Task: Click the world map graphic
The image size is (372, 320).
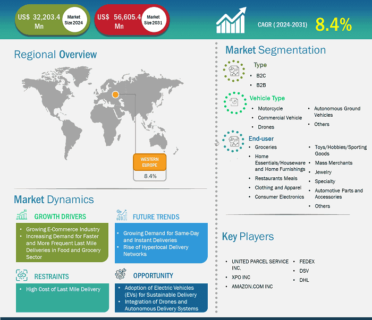Action: click(103, 113)
